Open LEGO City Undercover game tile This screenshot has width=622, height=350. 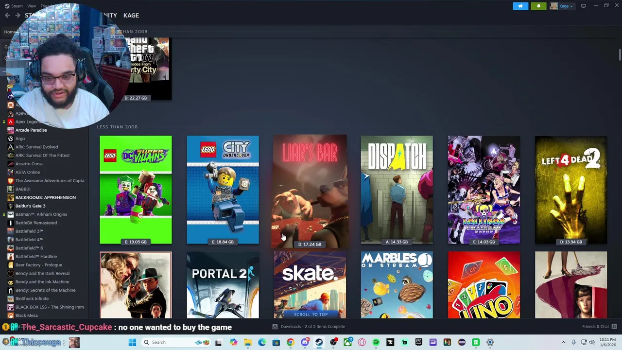223,190
